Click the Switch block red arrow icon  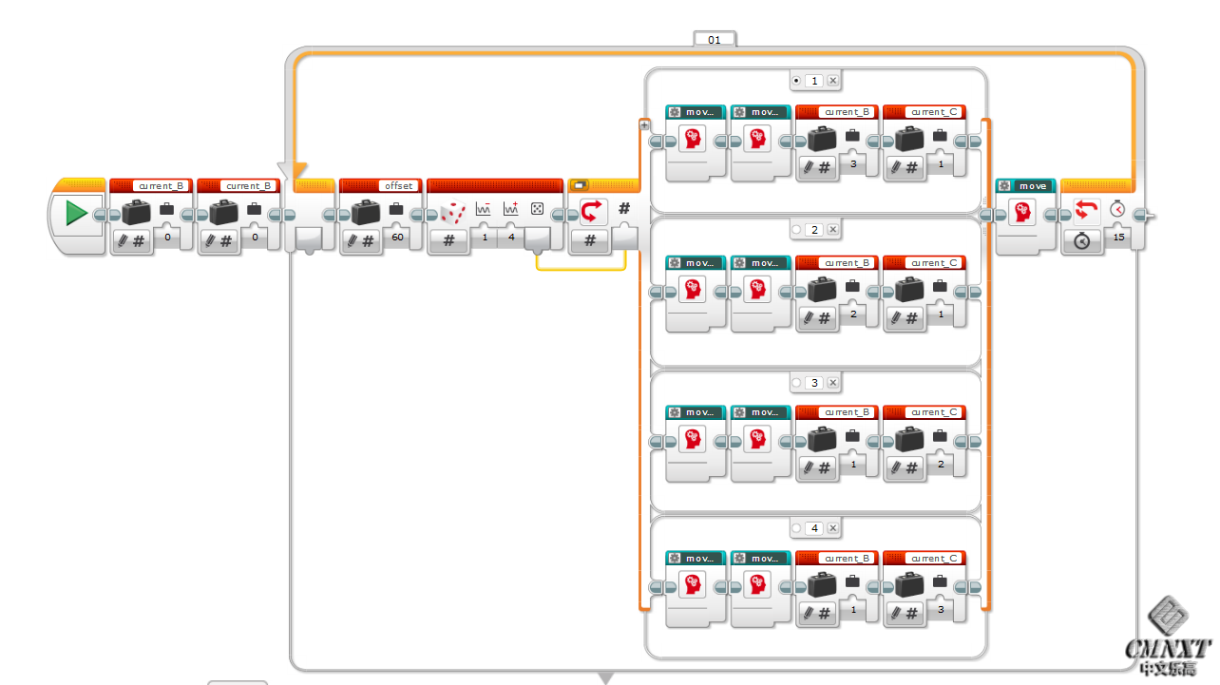coord(594,212)
